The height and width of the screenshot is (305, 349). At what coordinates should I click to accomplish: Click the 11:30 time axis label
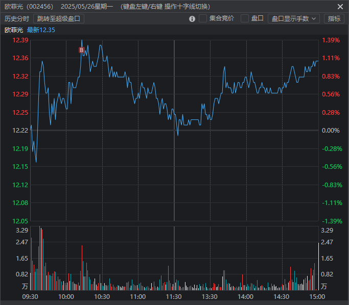pos(174,296)
